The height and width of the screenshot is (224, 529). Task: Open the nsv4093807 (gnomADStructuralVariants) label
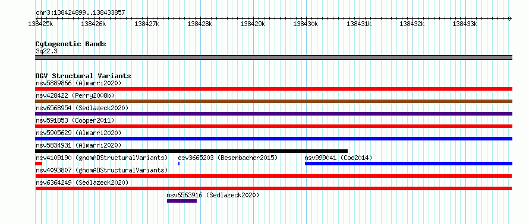pos(102,170)
